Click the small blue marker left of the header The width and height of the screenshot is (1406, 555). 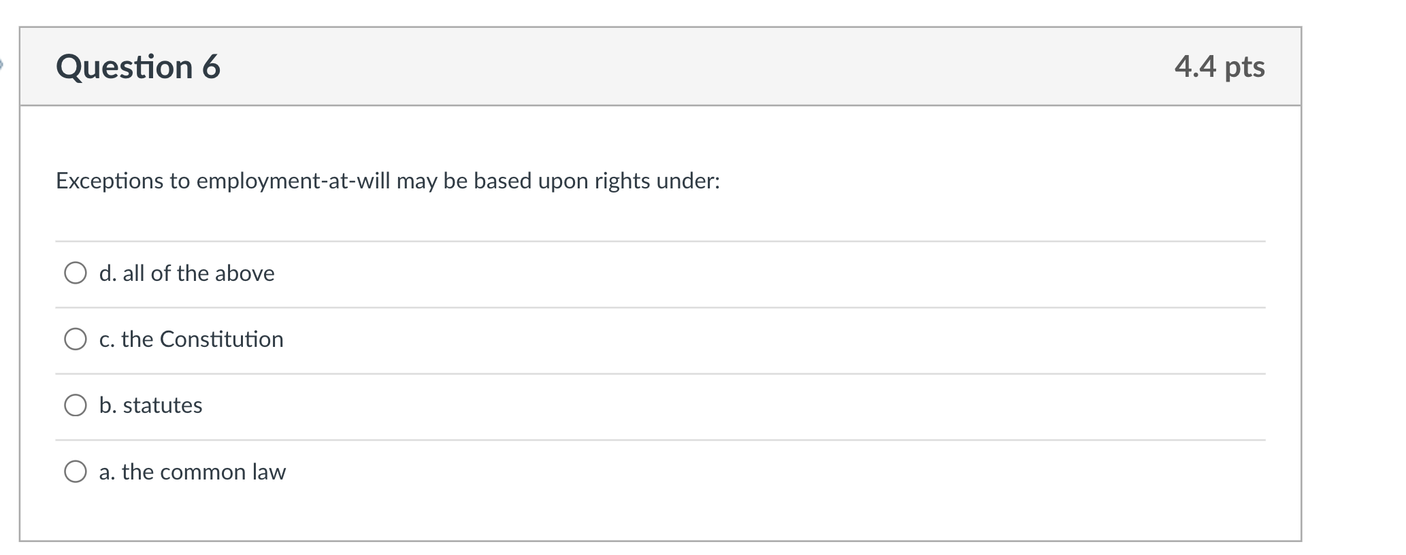click(x=2, y=65)
